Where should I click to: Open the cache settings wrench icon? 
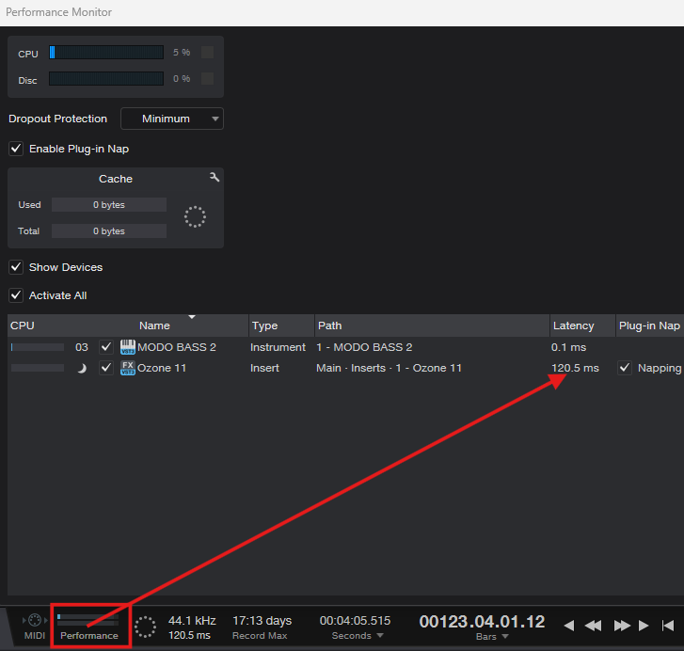[215, 177]
